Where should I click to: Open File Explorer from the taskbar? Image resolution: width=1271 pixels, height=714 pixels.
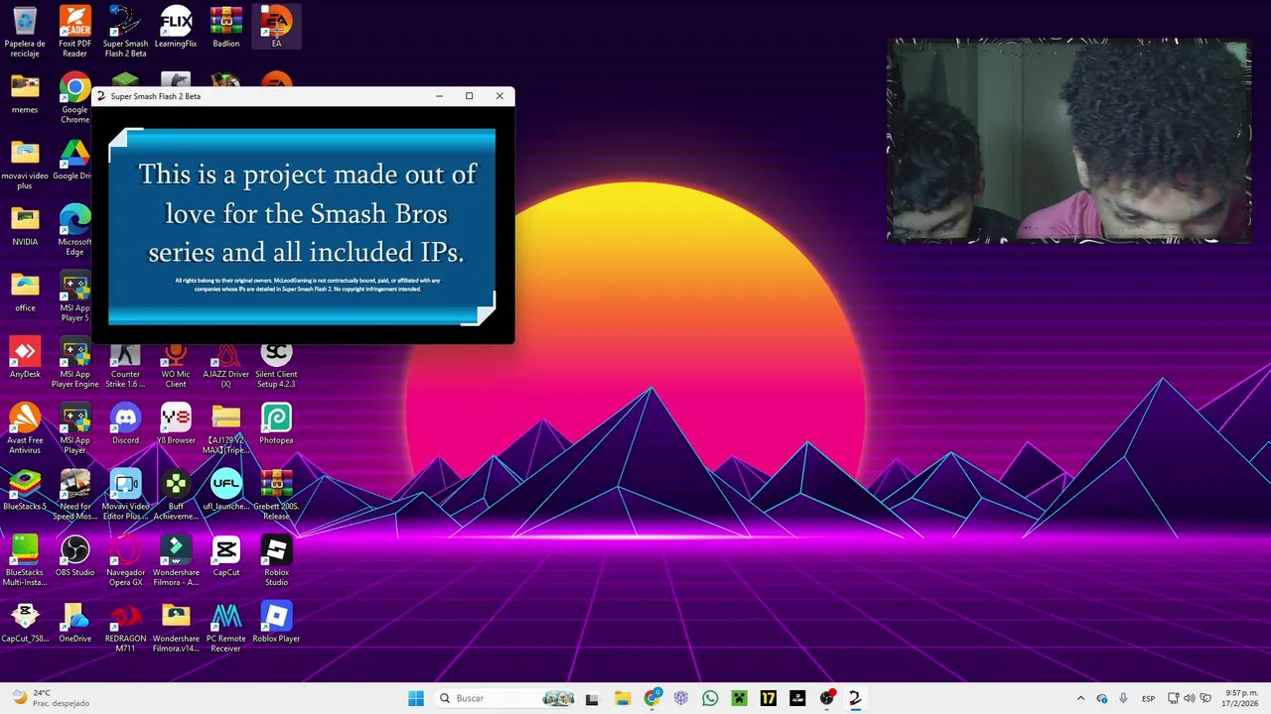(x=622, y=698)
